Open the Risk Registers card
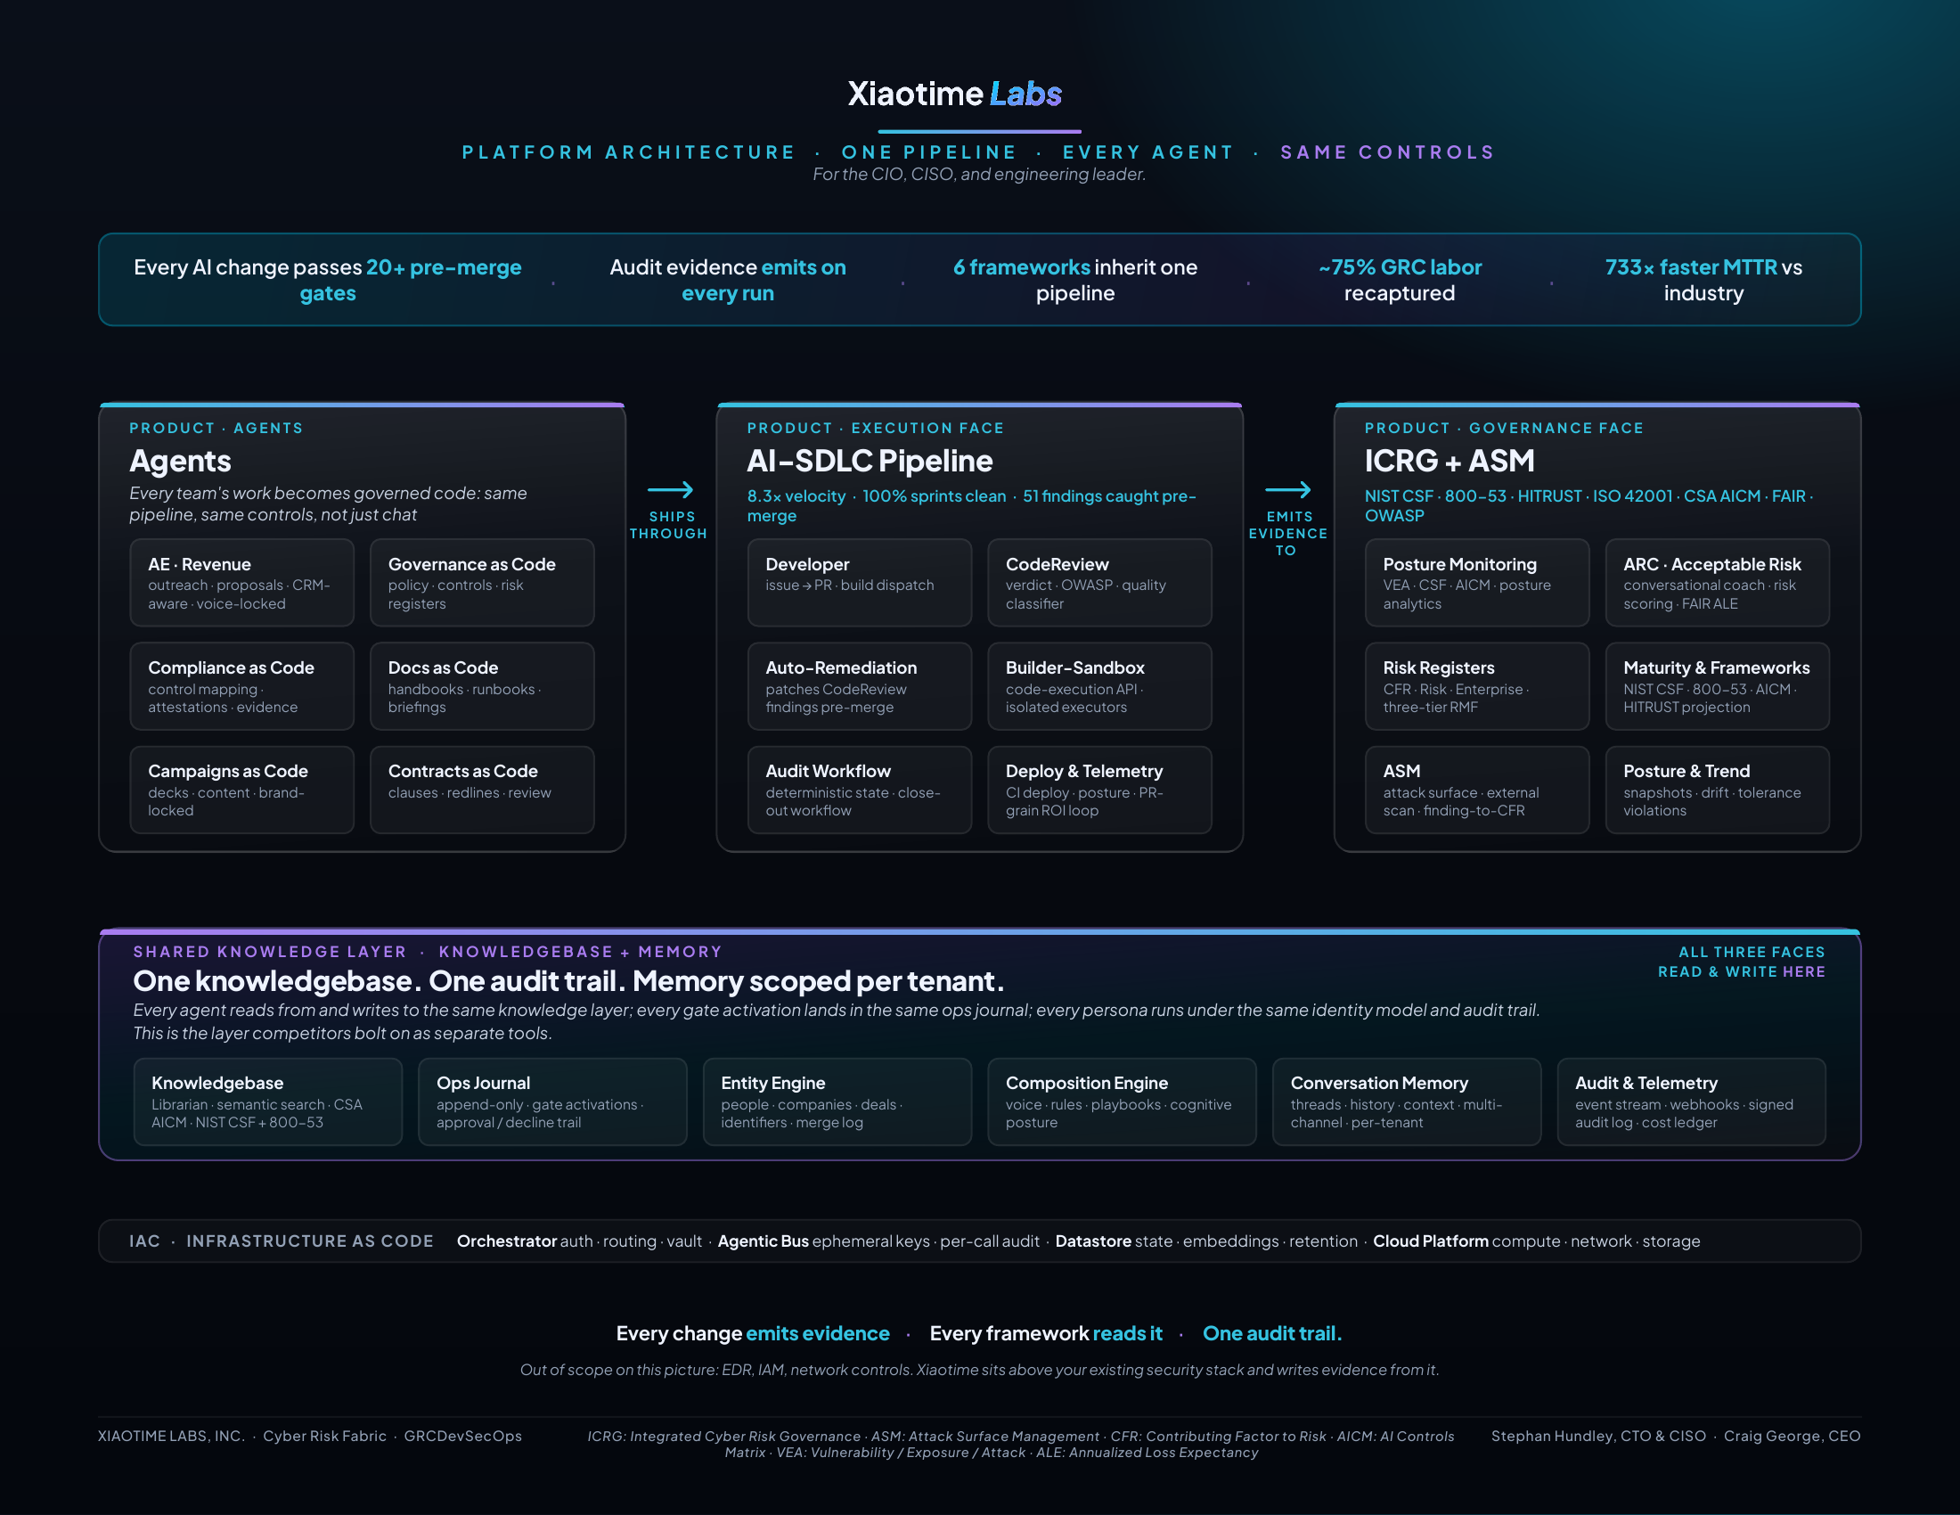Viewport: 1960px width, 1515px height. [1476, 685]
